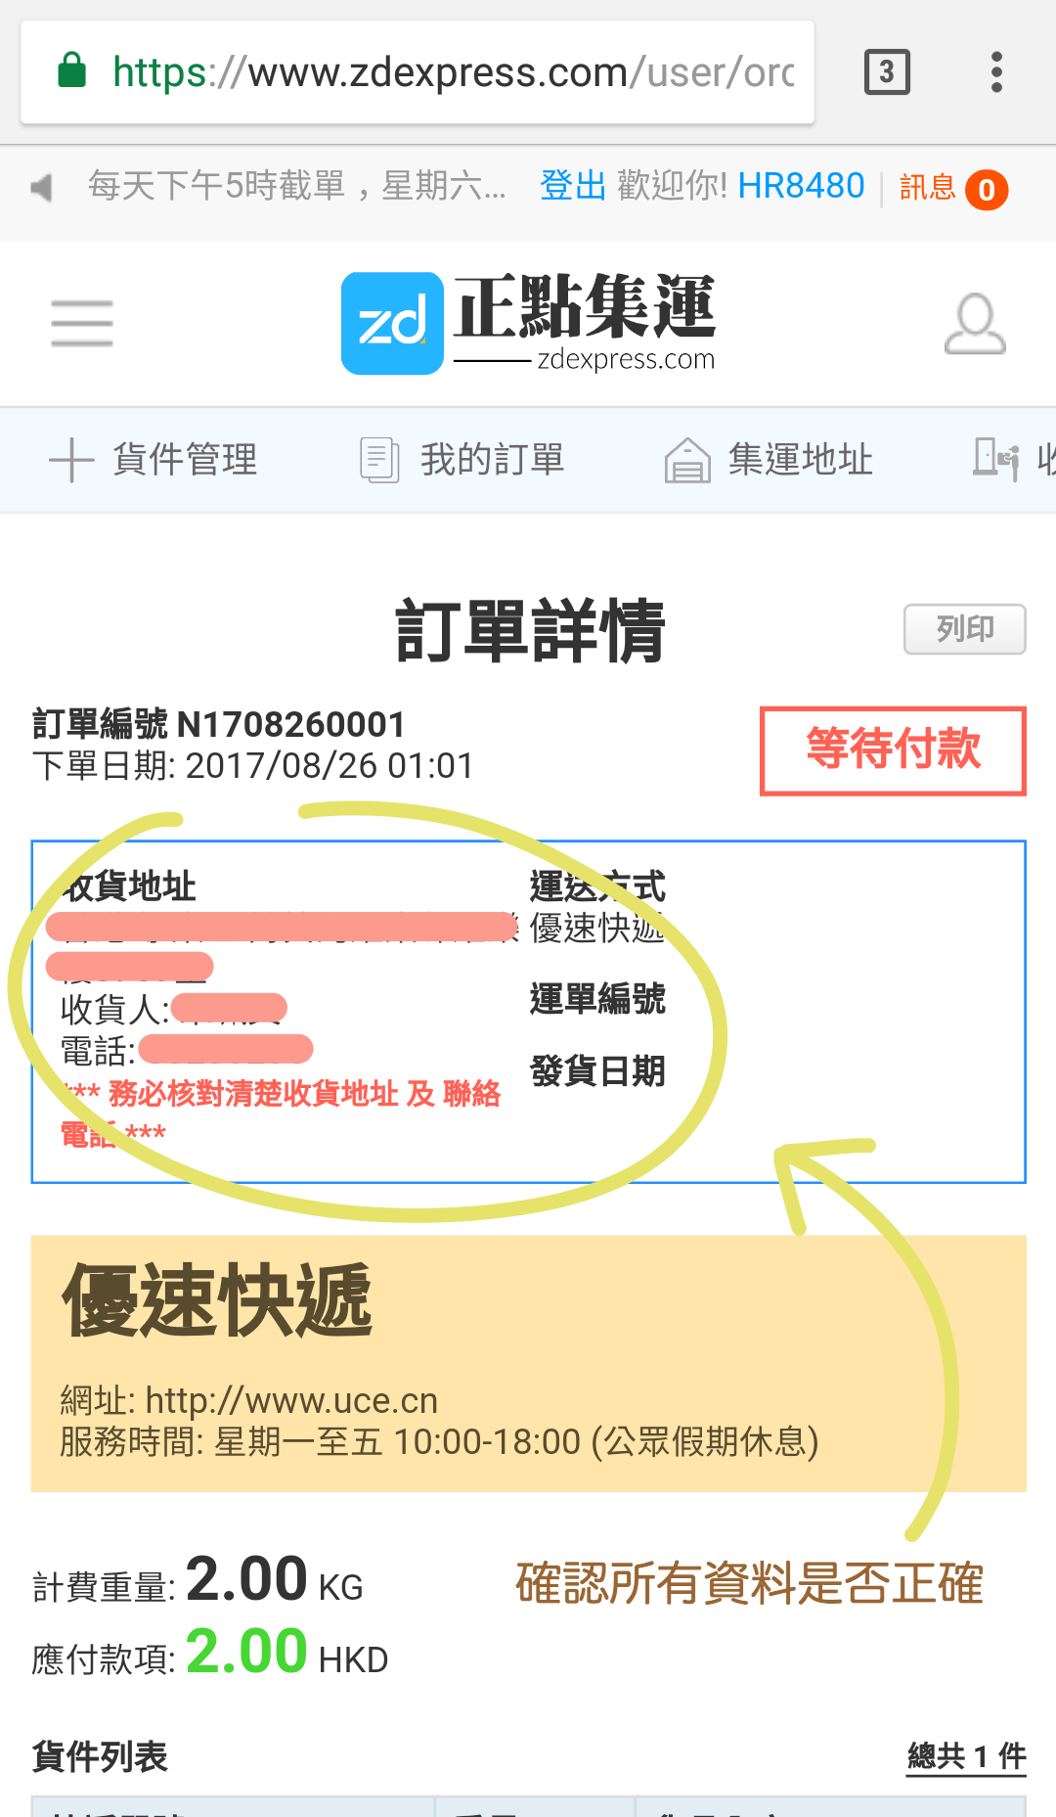Open the HR8480 account link
1056x1817 pixels.
pyautogui.click(x=801, y=185)
